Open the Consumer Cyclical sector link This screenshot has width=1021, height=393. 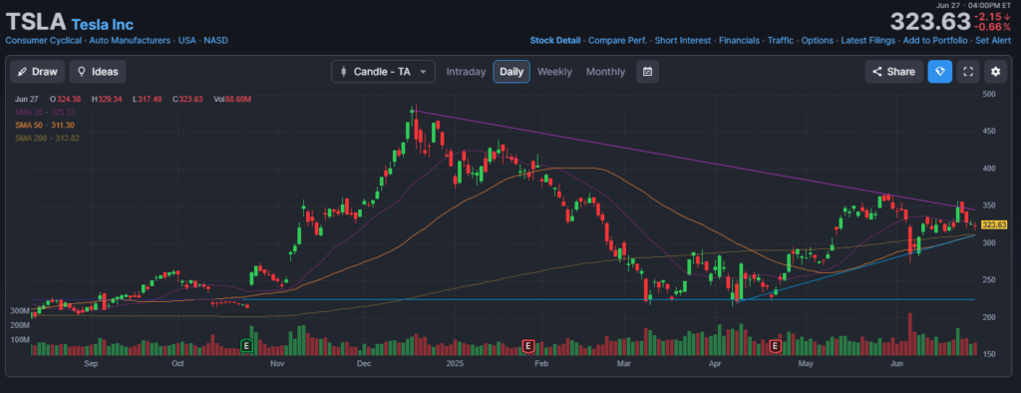[44, 41]
